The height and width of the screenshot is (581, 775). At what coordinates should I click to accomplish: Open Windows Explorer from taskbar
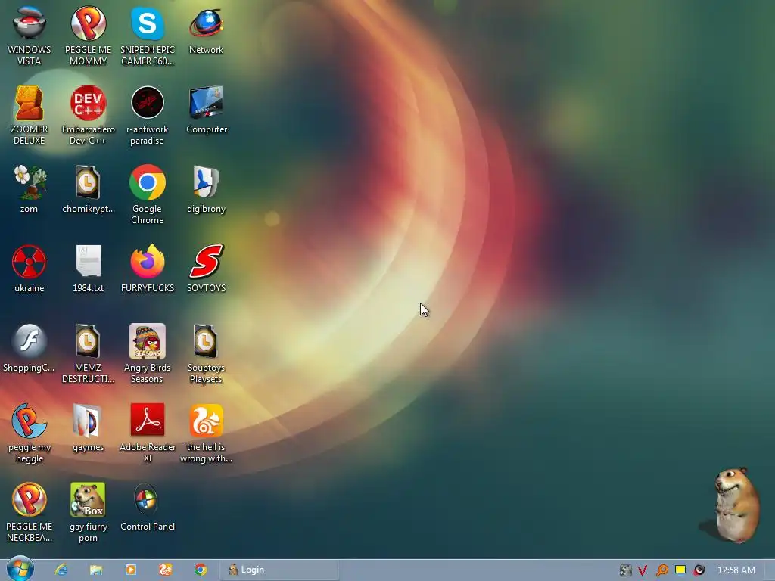96,570
